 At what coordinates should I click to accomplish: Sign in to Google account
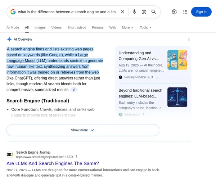click(x=201, y=12)
